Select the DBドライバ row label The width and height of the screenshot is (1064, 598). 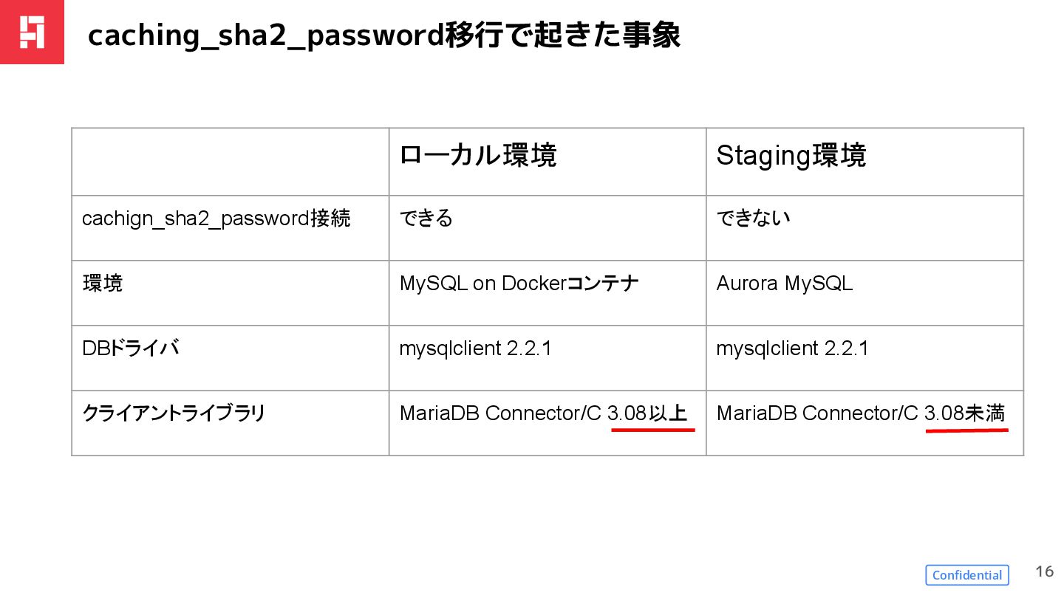(x=131, y=348)
